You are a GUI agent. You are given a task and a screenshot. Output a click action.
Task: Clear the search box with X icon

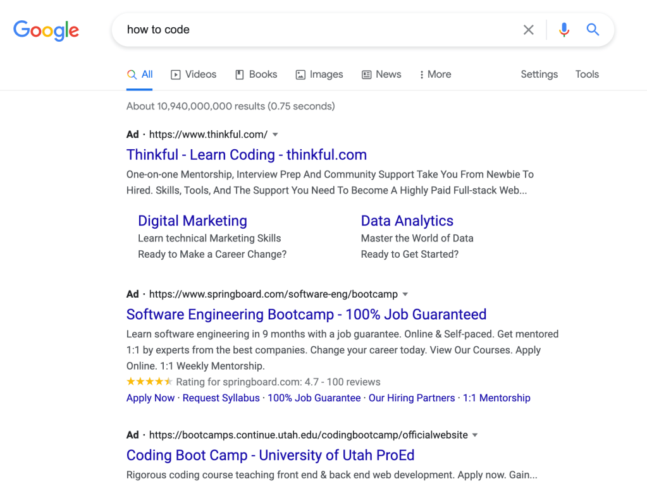click(x=528, y=30)
